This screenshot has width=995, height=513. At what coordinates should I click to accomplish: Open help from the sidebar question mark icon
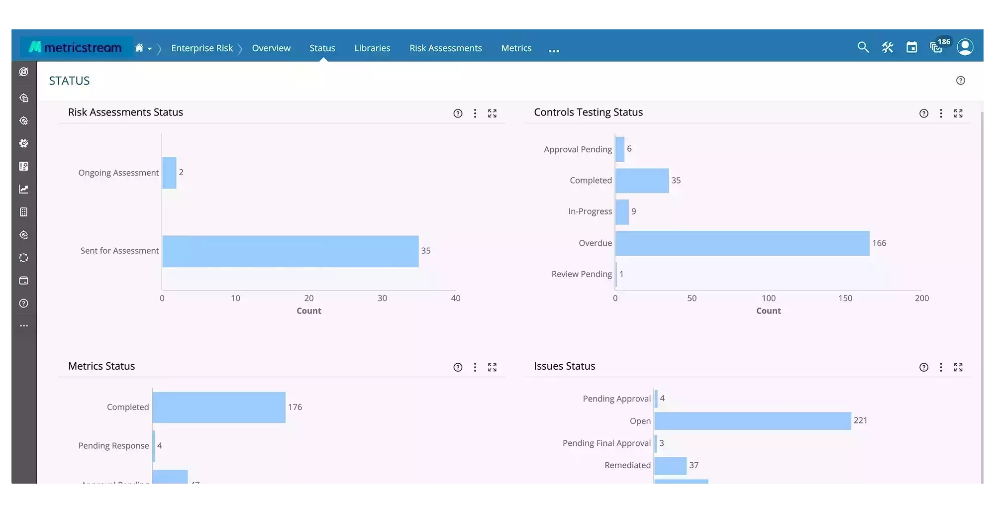coord(23,303)
